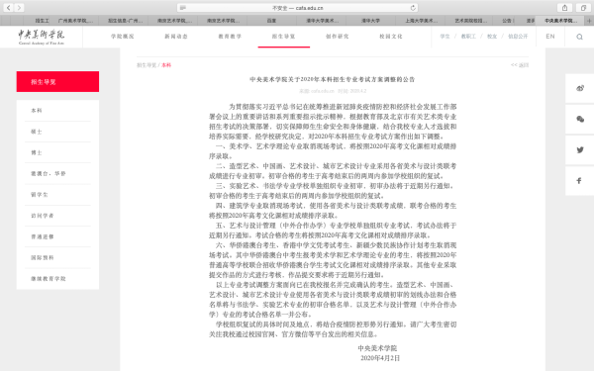Share article via WeChat icon
The width and height of the screenshot is (594, 371).
coord(580,120)
